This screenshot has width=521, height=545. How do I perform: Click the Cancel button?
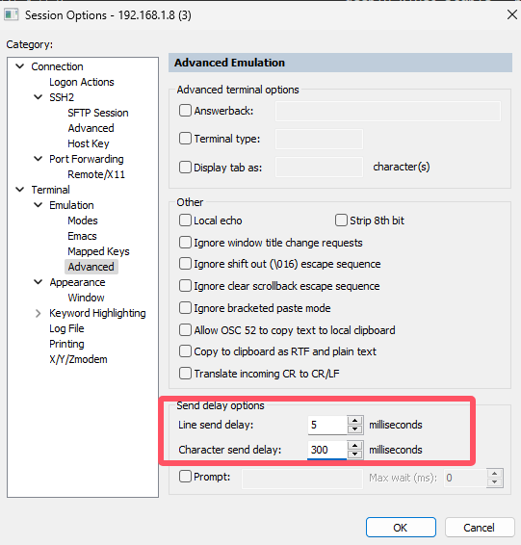pyautogui.click(x=480, y=528)
